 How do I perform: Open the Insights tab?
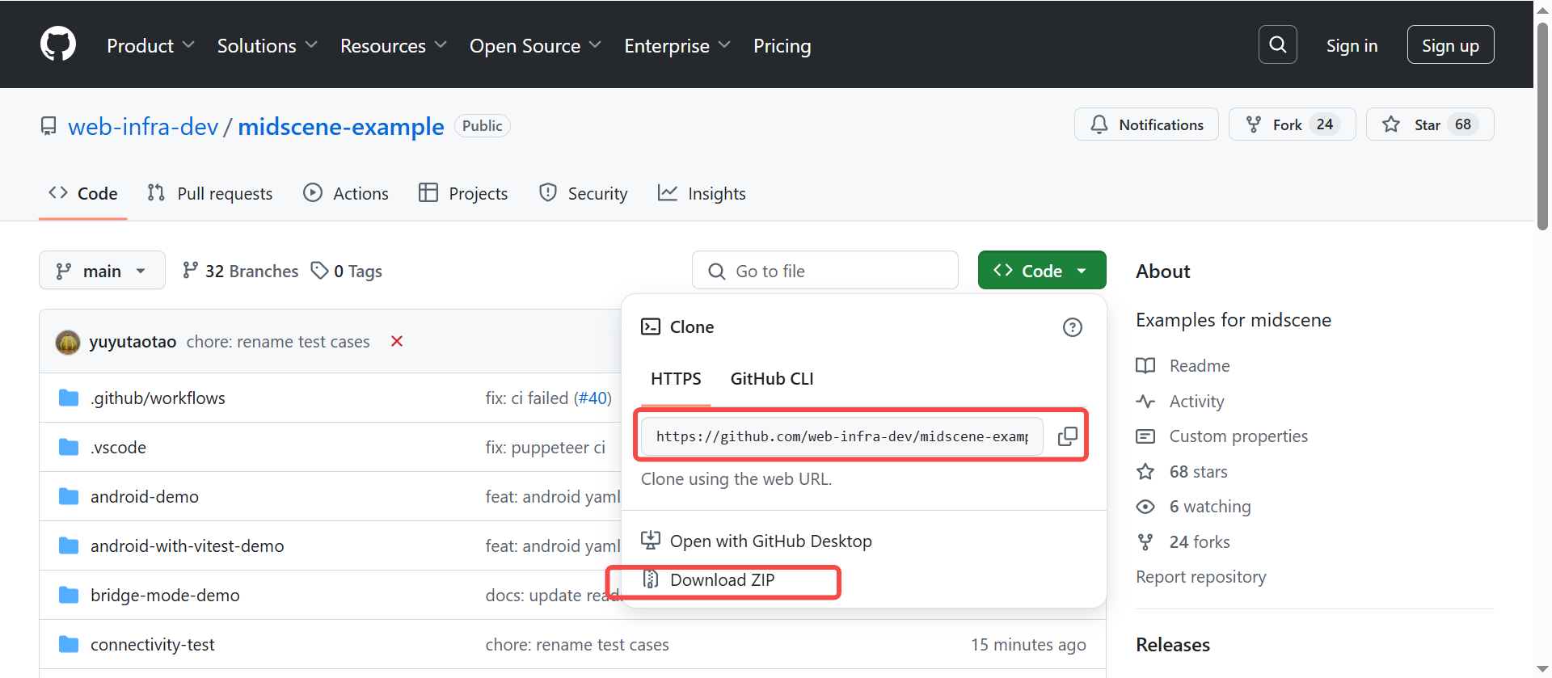702,193
